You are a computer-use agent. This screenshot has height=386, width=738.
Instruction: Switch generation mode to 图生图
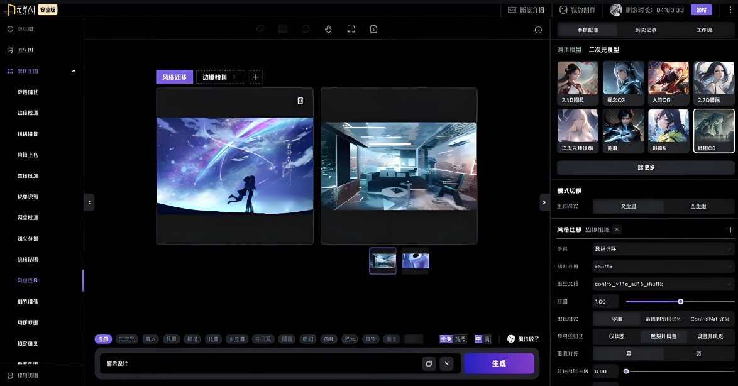click(x=698, y=206)
